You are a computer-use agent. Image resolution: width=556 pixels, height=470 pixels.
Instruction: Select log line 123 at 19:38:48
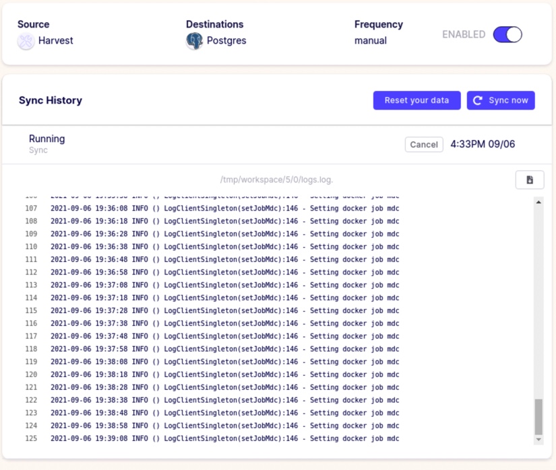(212, 413)
